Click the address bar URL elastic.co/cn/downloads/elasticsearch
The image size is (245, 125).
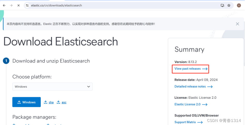[56, 5]
